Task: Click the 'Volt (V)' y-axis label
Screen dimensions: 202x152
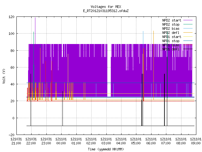Action: coord(4,76)
